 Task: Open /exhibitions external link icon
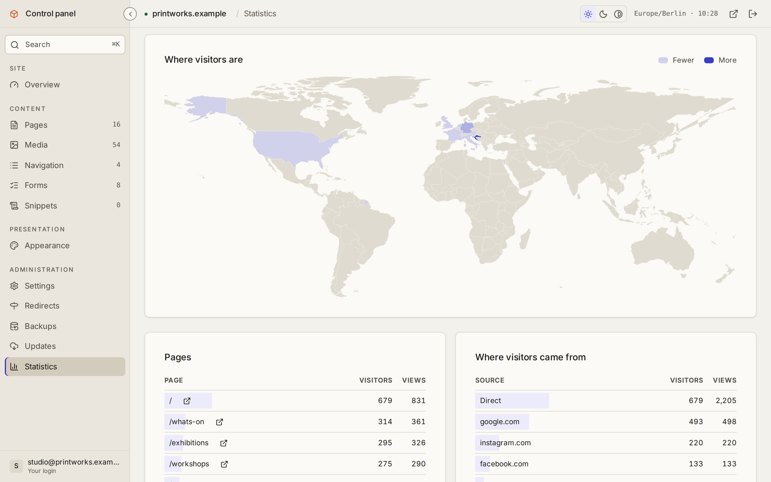[x=224, y=443]
